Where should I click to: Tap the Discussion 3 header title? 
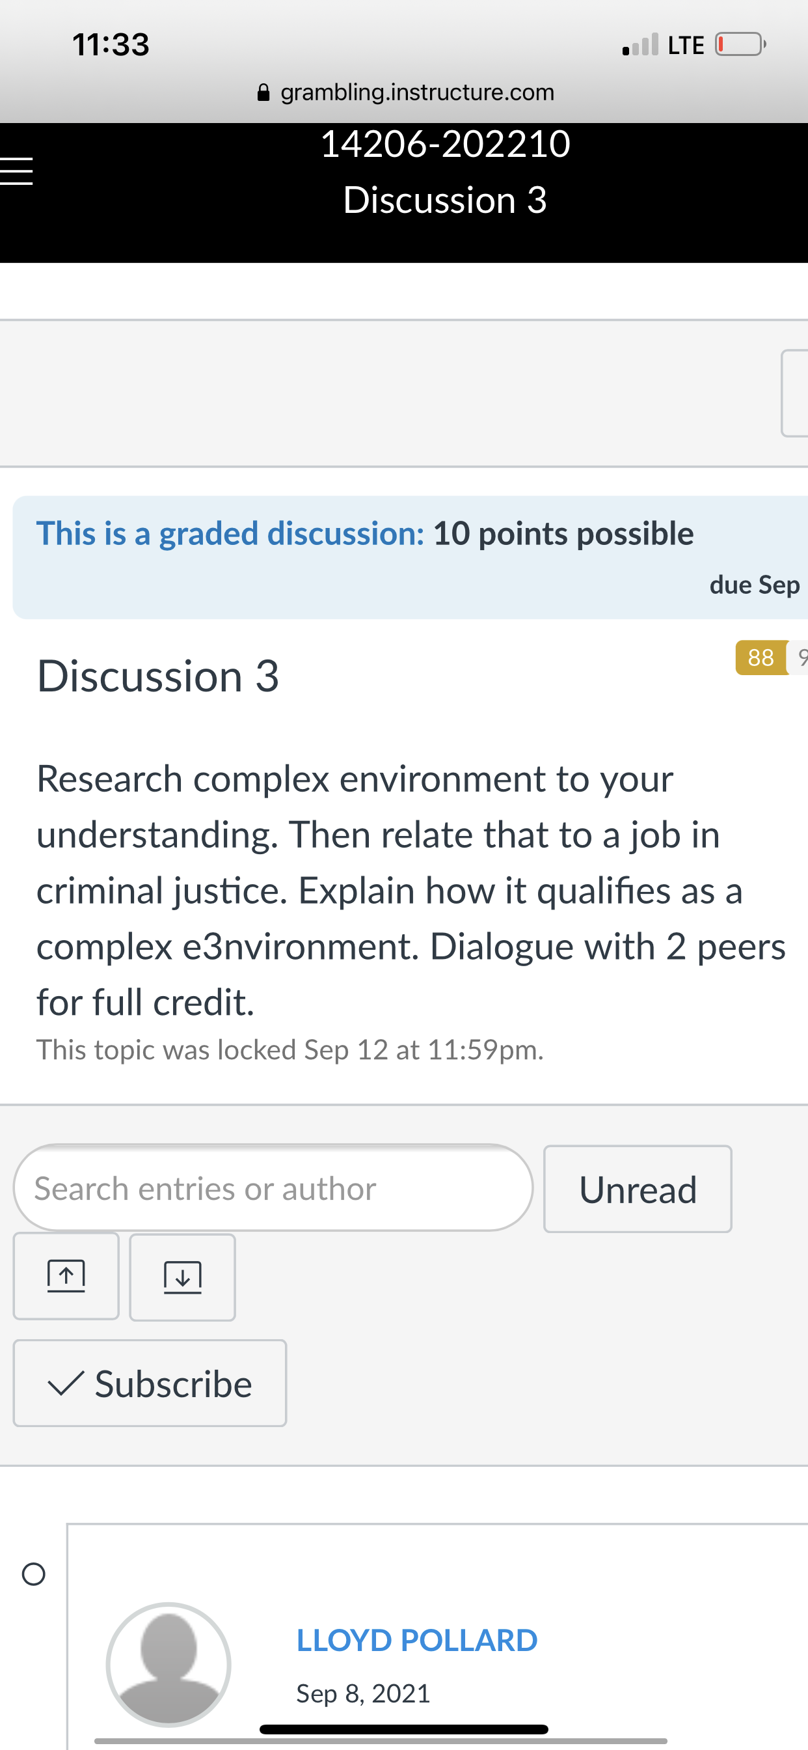tap(445, 200)
